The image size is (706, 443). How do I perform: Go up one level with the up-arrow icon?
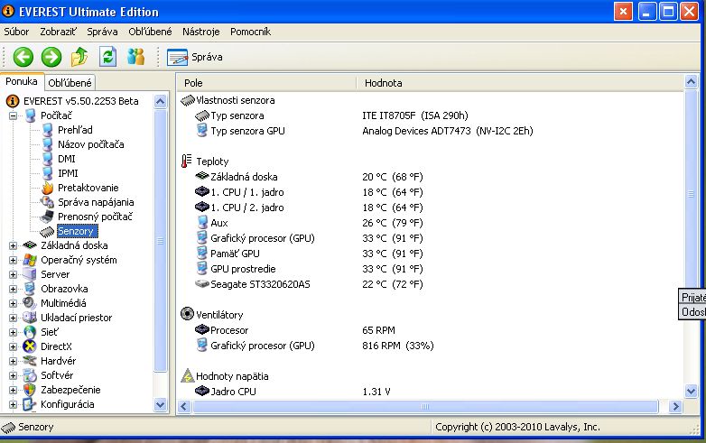[79, 57]
